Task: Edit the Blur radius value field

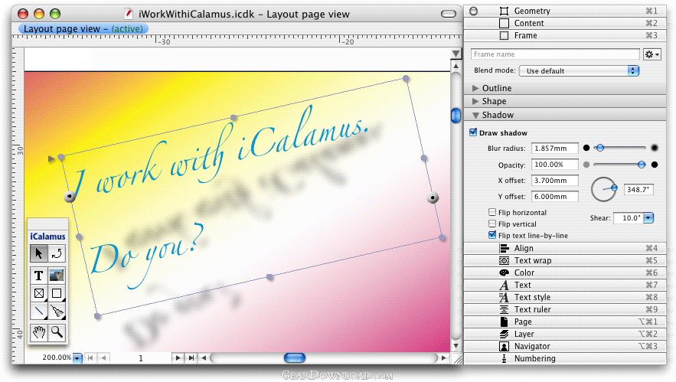Action: click(554, 149)
